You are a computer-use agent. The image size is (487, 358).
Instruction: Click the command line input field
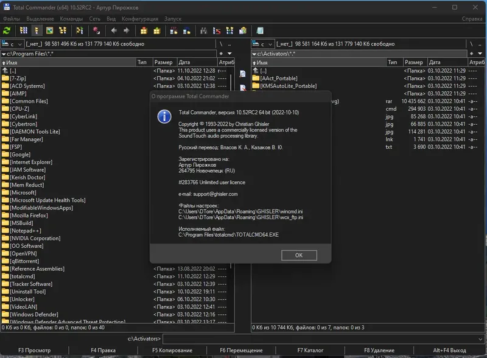point(323,339)
